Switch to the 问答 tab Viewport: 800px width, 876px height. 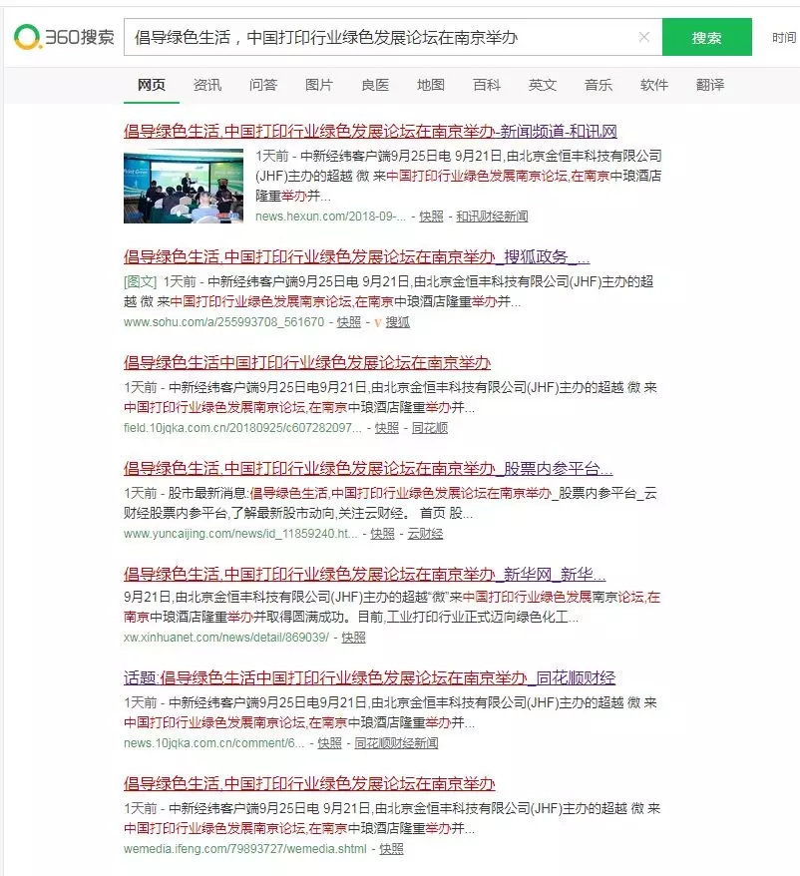(x=263, y=85)
